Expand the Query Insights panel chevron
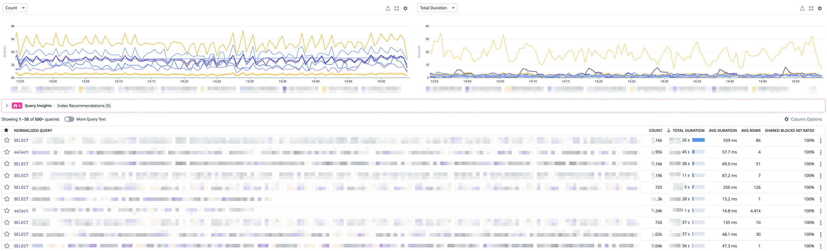The height and width of the screenshot is (251, 827). click(7, 106)
